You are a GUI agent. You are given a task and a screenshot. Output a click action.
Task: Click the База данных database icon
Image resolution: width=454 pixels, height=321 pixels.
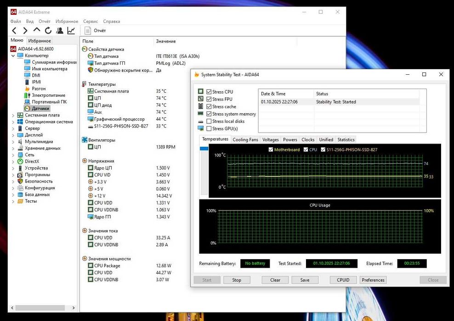(20, 194)
